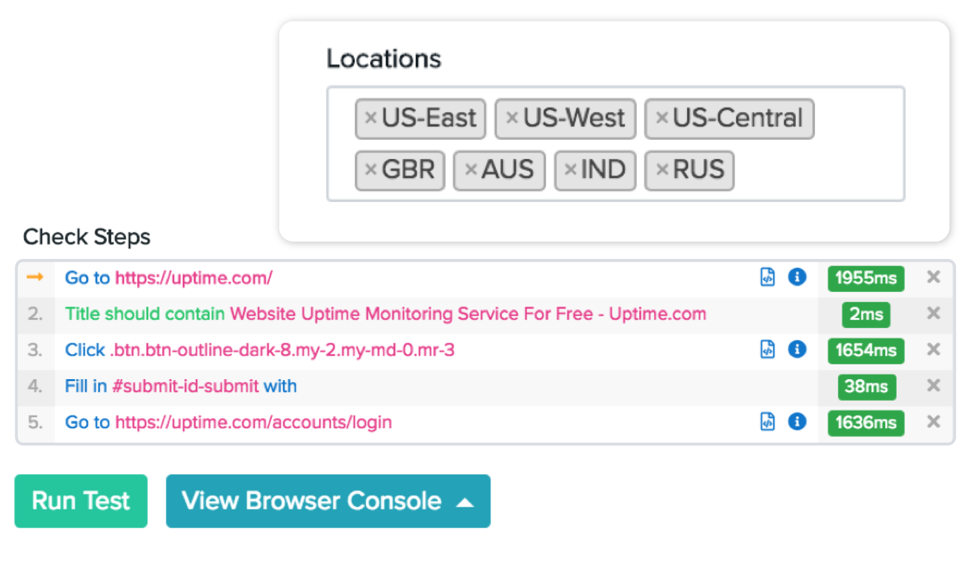Open page source icon for Click step 3
Viewport: 969px width, 562px height.
click(x=768, y=349)
